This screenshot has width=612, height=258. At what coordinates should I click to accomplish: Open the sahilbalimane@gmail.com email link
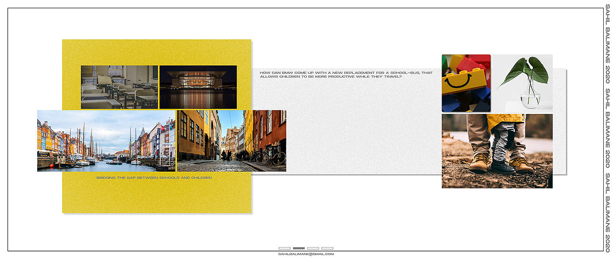pos(306,254)
